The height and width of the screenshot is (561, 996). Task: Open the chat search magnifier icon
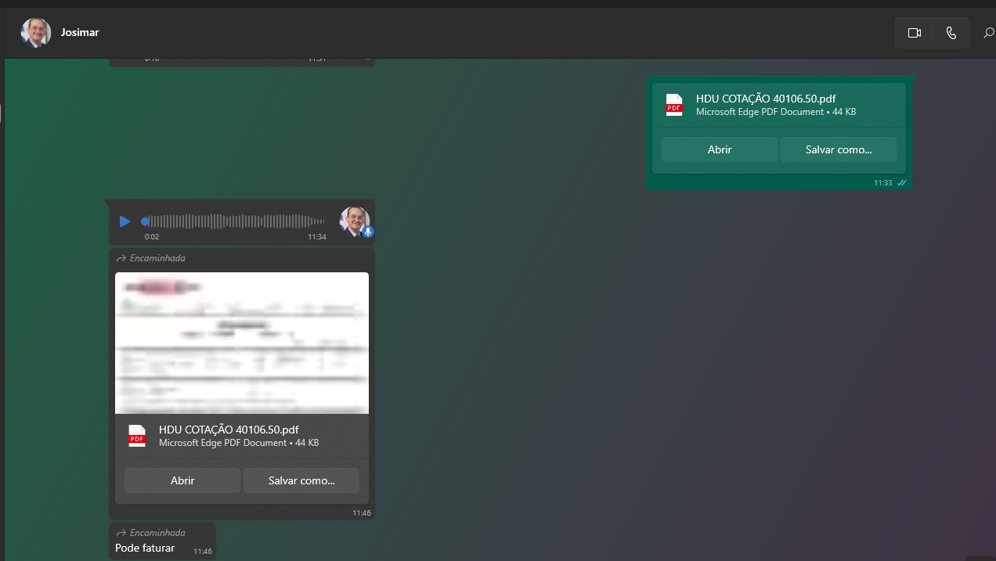(988, 33)
